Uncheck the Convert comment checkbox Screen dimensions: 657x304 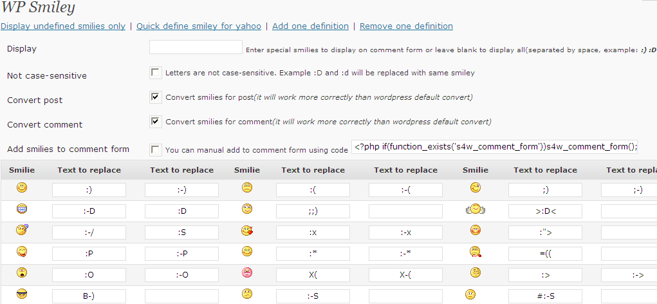(x=156, y=122)
